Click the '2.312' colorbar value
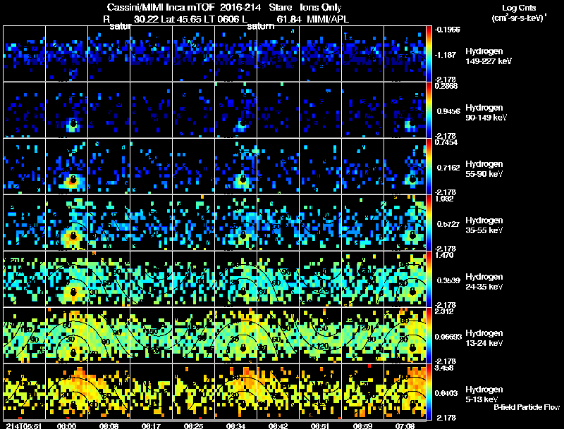564x429 pixels. coord(444,311)
